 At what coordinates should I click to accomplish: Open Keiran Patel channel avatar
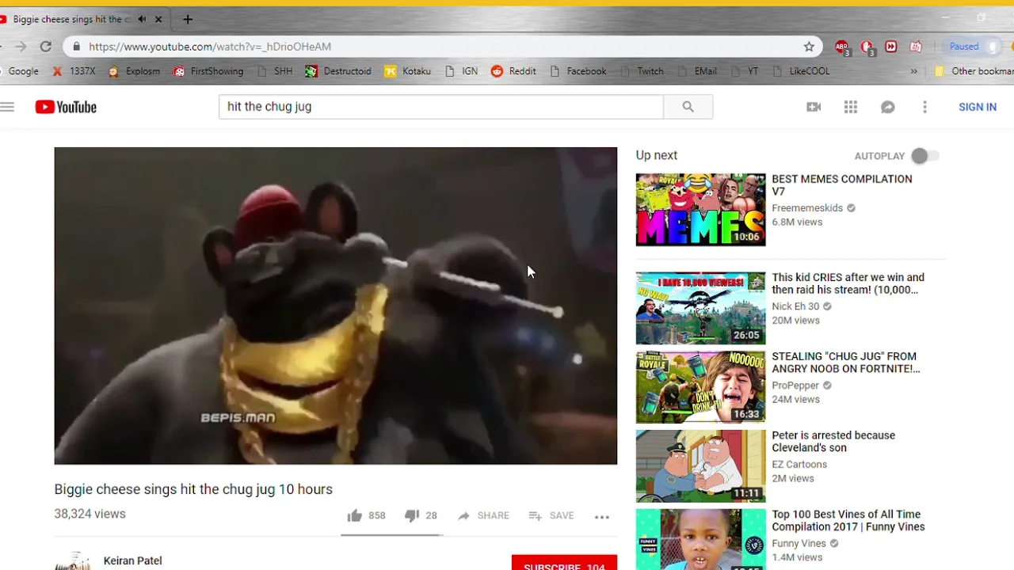pyautogui.click(x=73, y=561)
